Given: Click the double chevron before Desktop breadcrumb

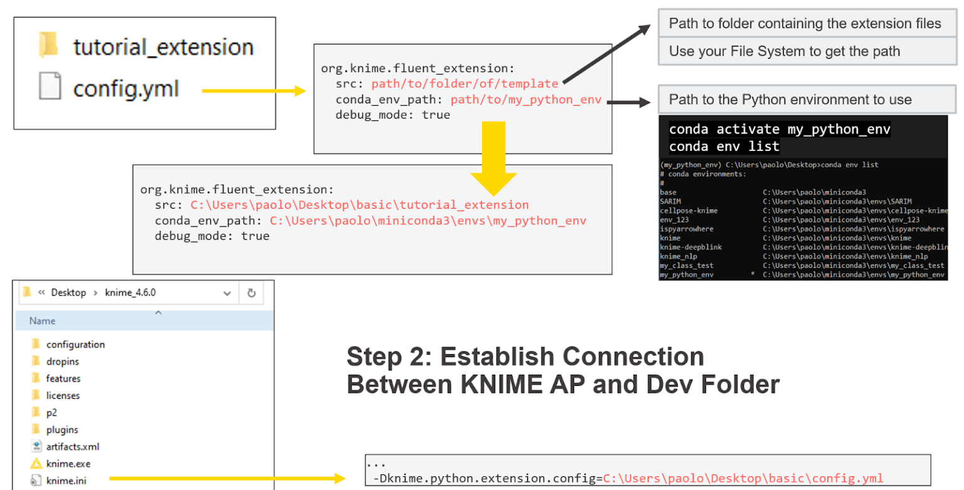Looking at the screenshot, I should tap(41, 293).
